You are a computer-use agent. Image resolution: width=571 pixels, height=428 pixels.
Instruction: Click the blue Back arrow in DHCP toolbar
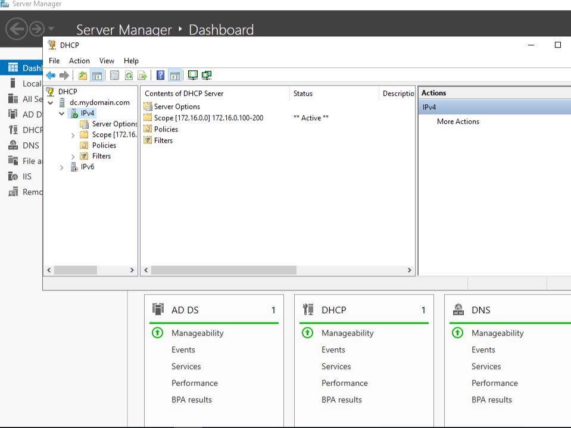tap(51, 76)
